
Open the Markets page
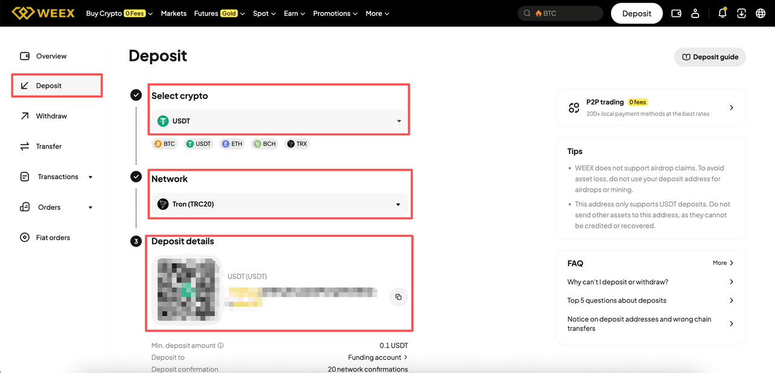tap(174, 13)
